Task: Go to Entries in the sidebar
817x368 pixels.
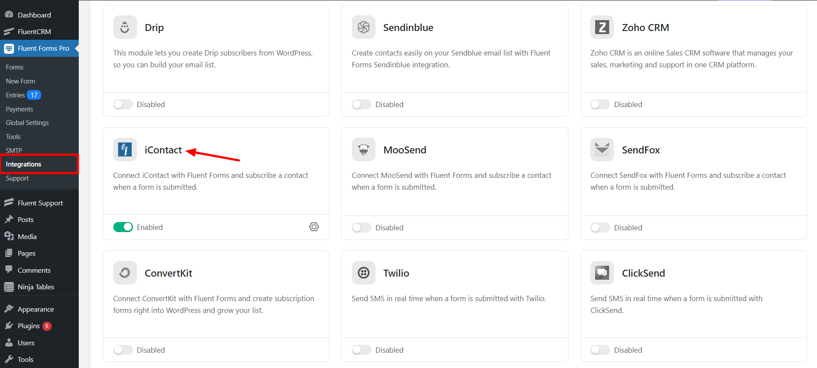Action: (x=15, y=95)
